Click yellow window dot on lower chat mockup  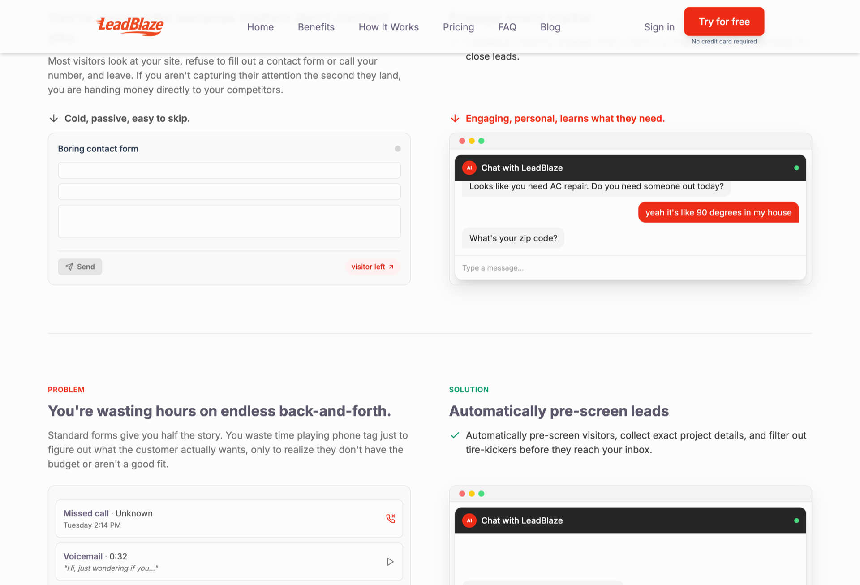[472, 494]
